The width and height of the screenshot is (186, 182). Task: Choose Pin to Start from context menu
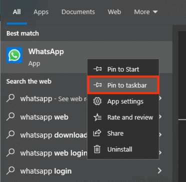point(123,69)
